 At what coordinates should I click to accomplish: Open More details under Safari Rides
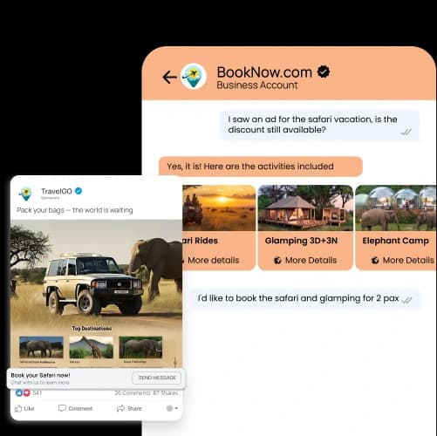pyautogui.click(x=213, y=260)
